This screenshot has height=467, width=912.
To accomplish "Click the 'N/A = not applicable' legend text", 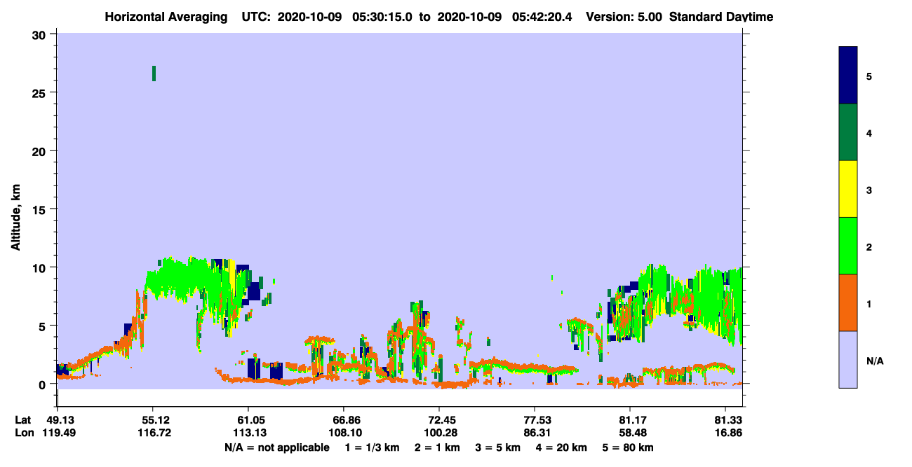I will coord(276,447).
